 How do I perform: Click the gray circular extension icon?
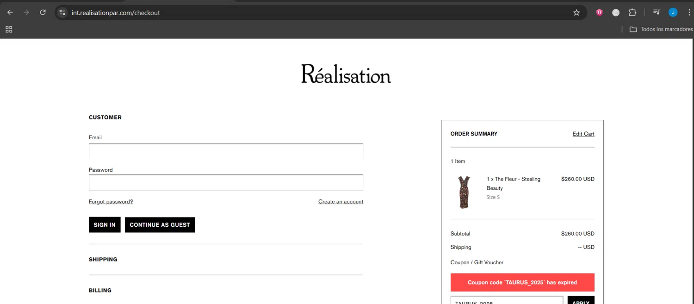616,12
